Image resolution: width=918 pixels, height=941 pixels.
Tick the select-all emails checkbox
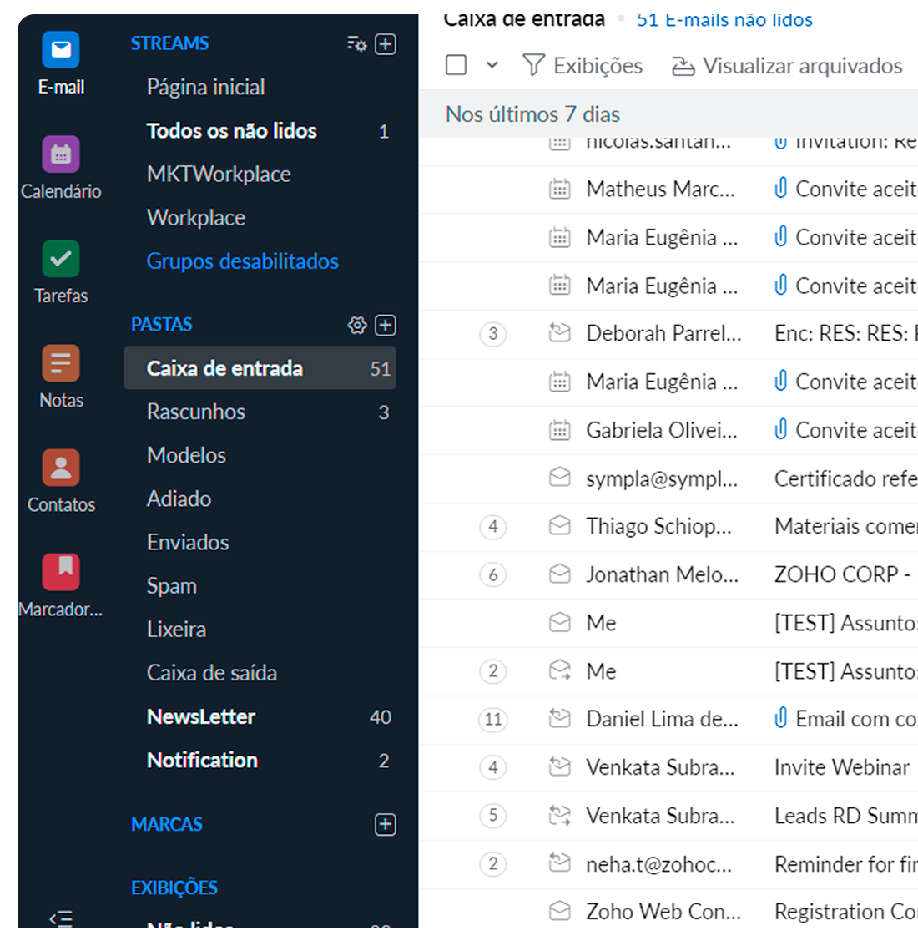pos(456,65)
